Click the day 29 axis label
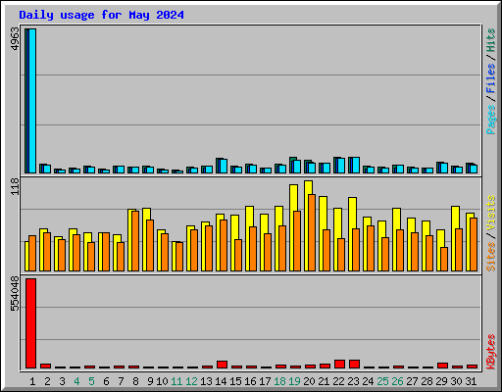Image resolution: width=502 pixels, height=392 pixels. 441,381
